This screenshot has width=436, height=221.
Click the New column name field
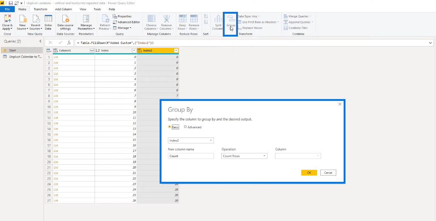(x=191, y=156)
